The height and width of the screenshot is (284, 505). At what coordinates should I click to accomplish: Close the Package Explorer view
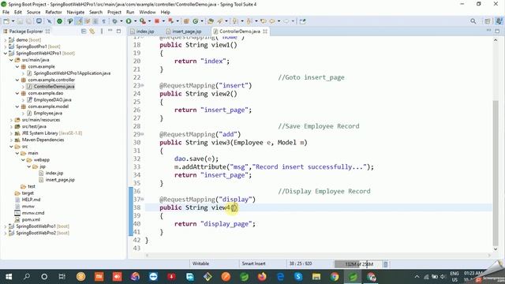(x=47, y=32)
